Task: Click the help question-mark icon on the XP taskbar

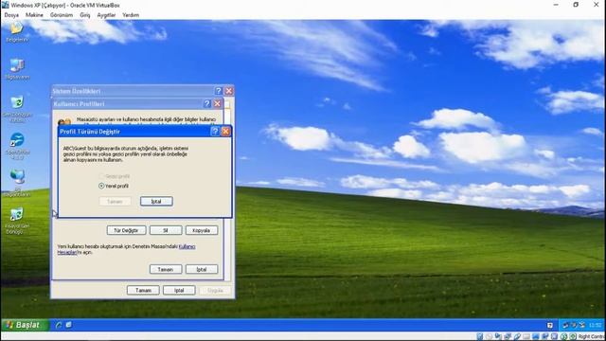Action: coord(549,325)
